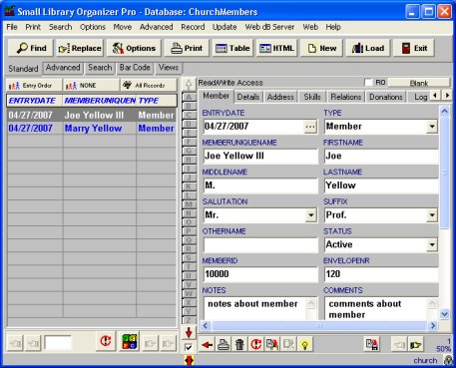Image resolution: width=456 pixels, height=368 pixels.
Task: Click the four-colored squares icon
Action: click(129, 341)
